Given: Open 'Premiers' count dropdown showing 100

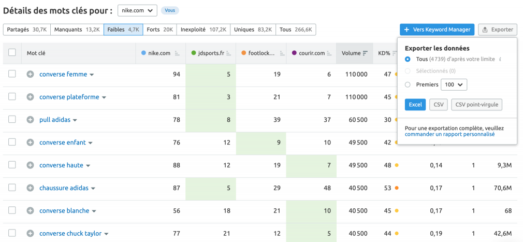Looking at the screenshot, I should [454, 85].
